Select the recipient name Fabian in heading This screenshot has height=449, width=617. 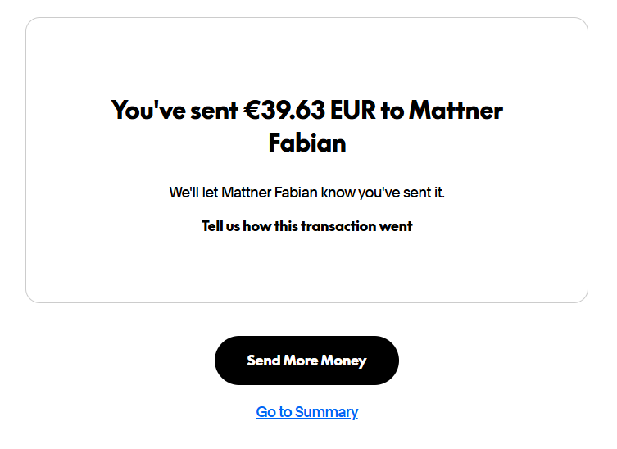coord(306,143)
